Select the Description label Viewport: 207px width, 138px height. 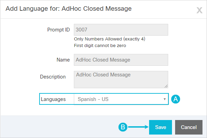(53, 77)
